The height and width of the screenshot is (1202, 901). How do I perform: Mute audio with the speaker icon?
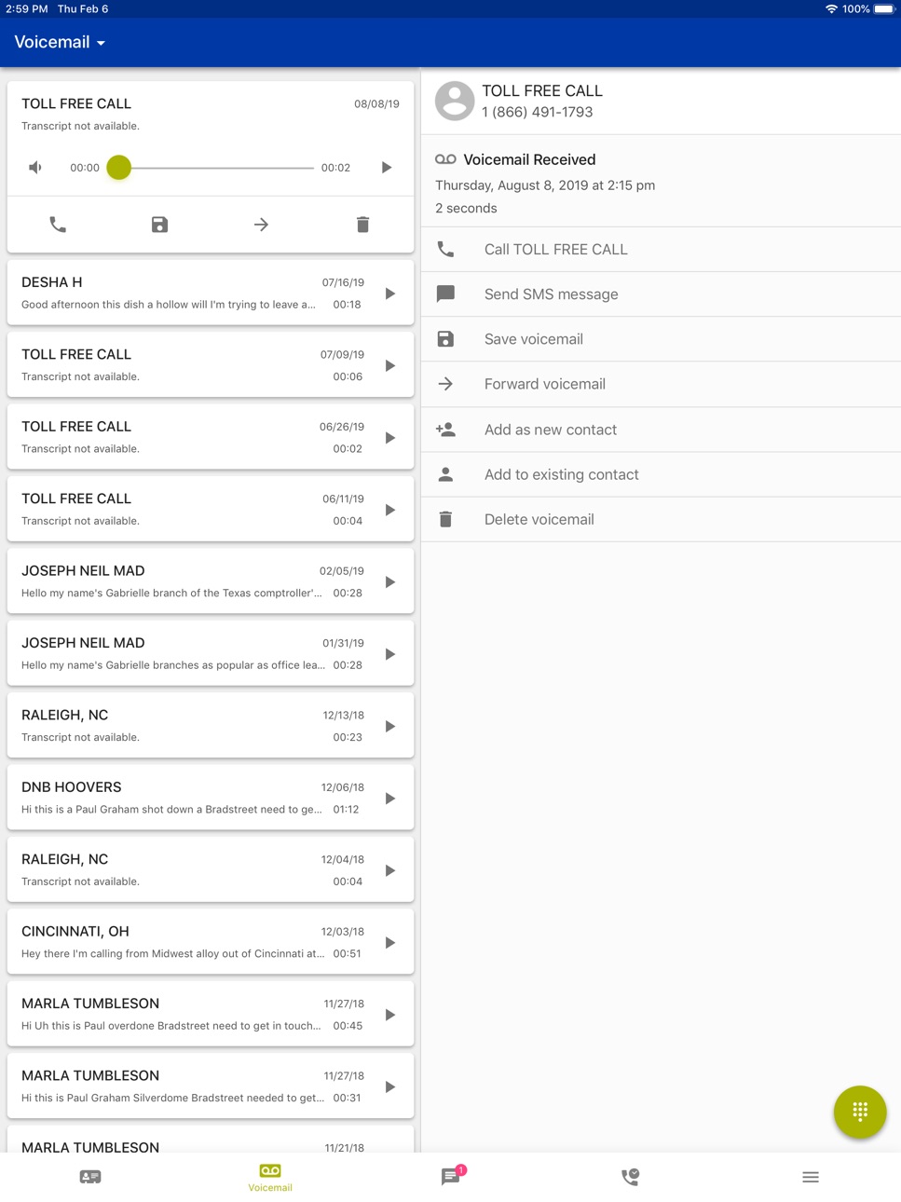[x=35, y=168]
